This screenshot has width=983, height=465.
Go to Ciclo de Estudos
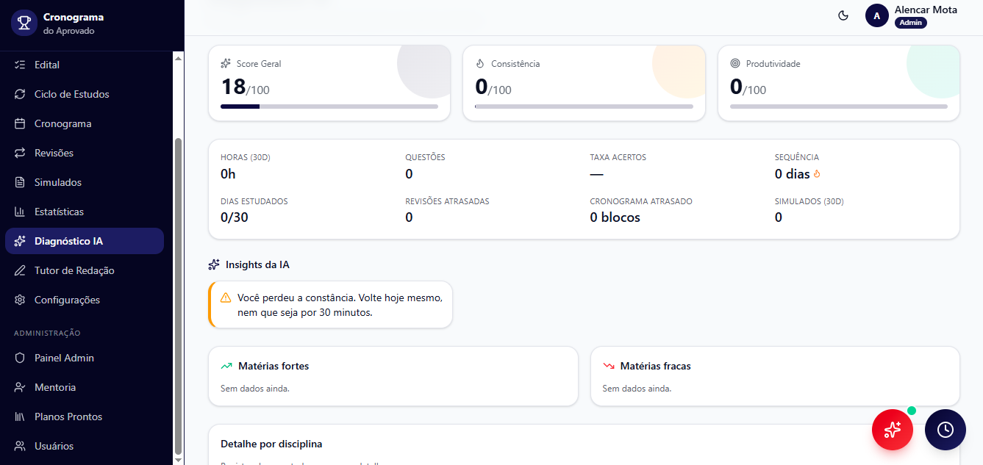click(85, 94)
